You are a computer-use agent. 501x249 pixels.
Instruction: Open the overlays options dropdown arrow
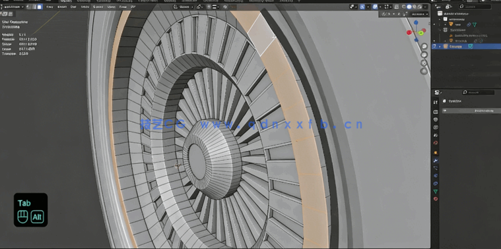tap(380, 7)
